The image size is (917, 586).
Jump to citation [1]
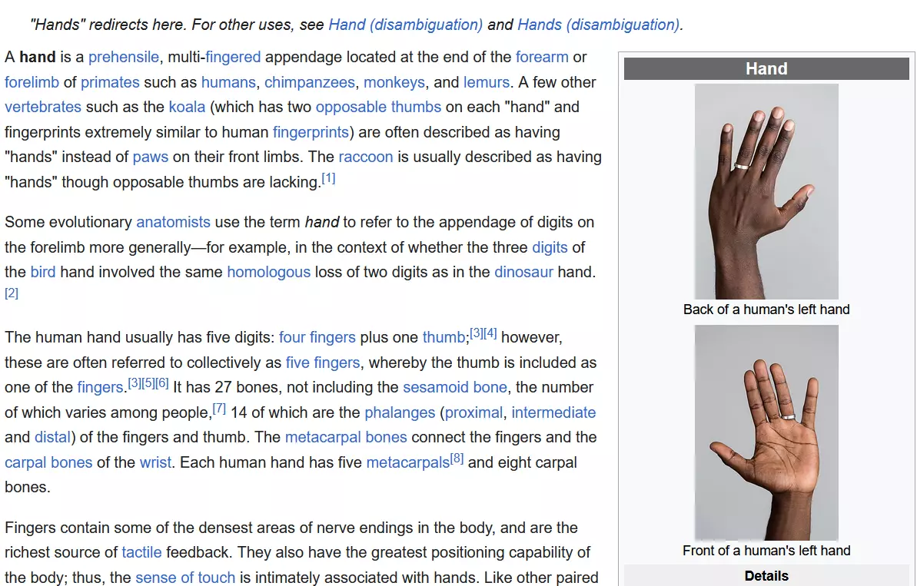click(329, 177)
